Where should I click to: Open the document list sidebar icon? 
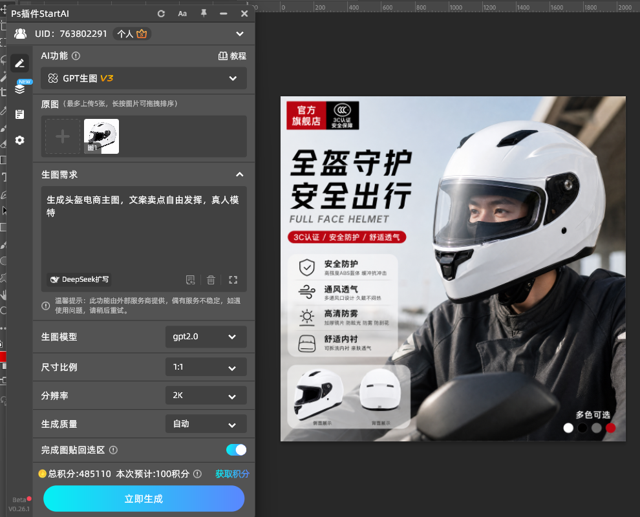19,114
